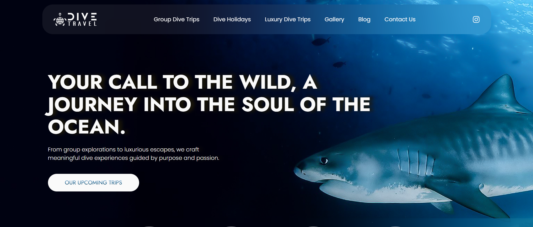The image size is (533, 227).
Task: Click the DIVE TRAVEL logo wordmark
Action: pyautogui.click(x=82, y=19)
